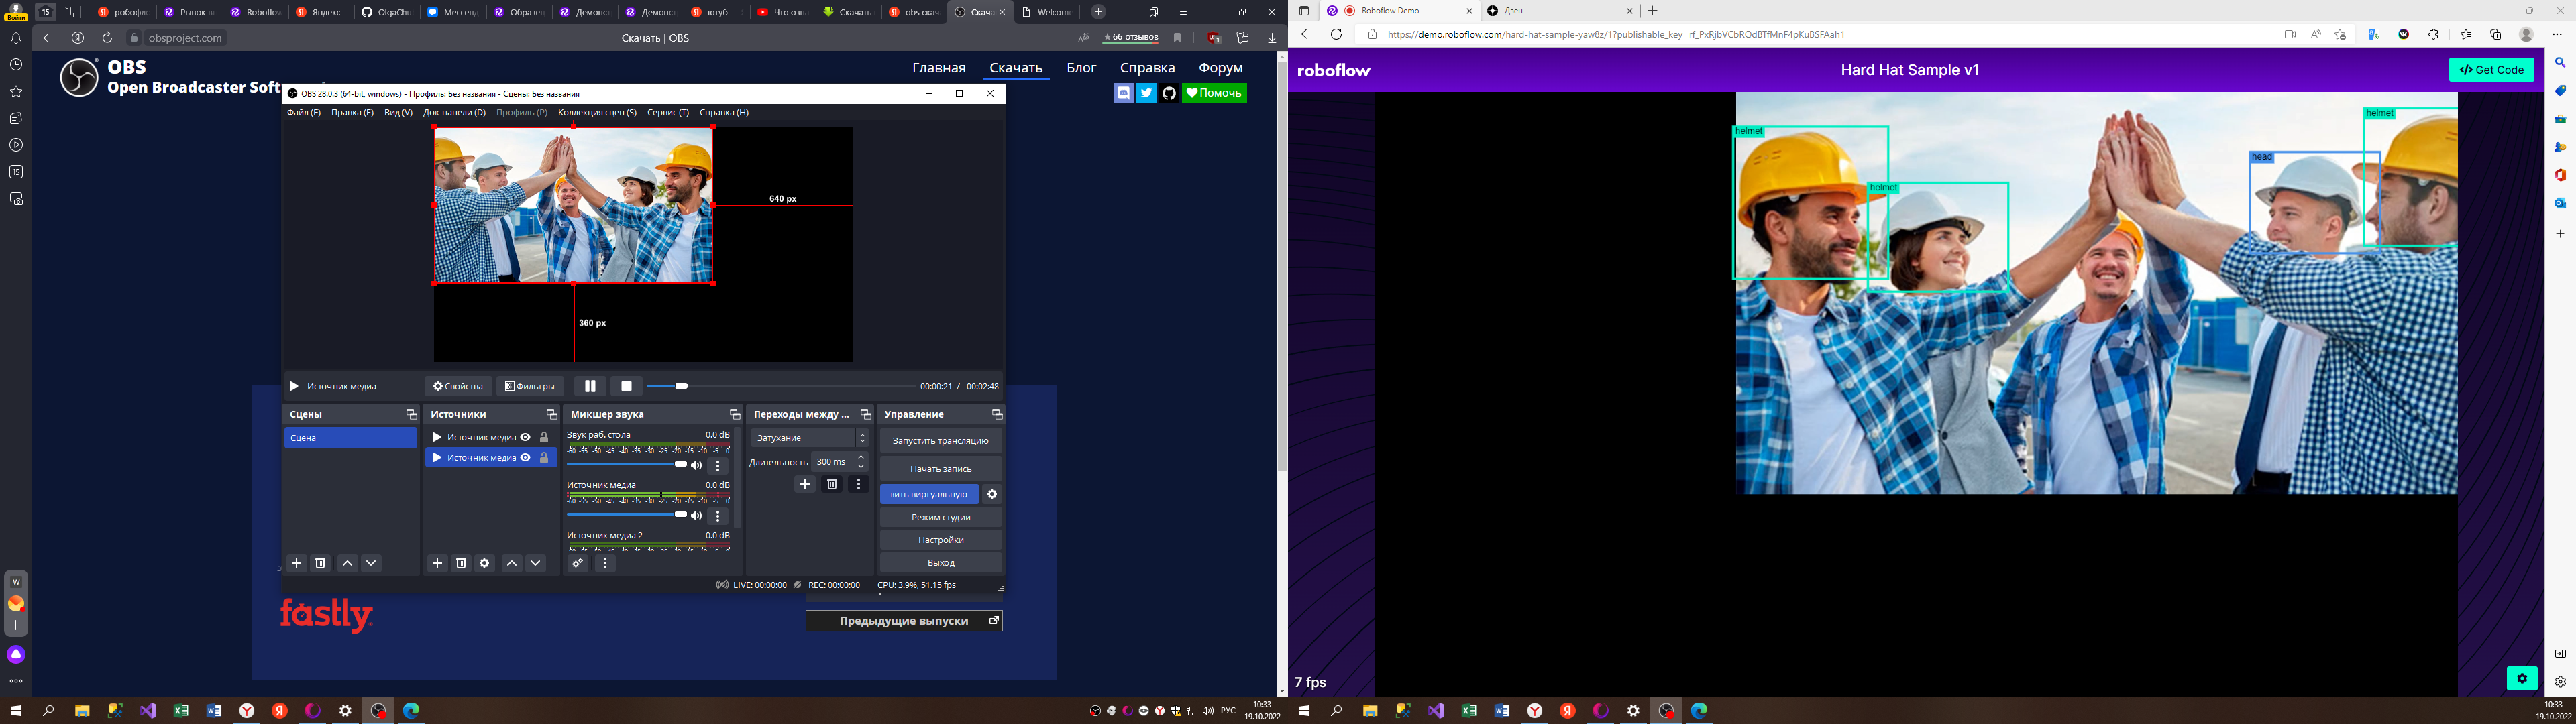
Task: Move the source up in Источники panel
Action: 512,563
